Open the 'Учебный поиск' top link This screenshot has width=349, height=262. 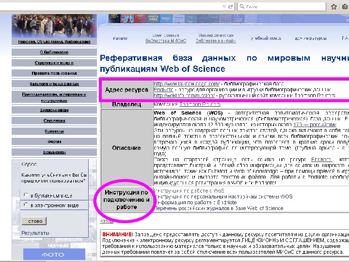tap(266, 38)
